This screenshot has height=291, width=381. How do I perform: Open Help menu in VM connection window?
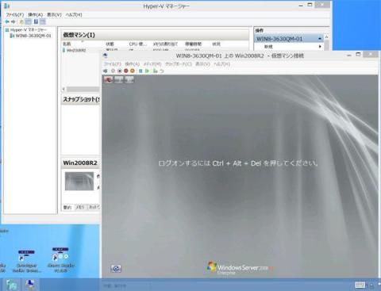(222, 64)
